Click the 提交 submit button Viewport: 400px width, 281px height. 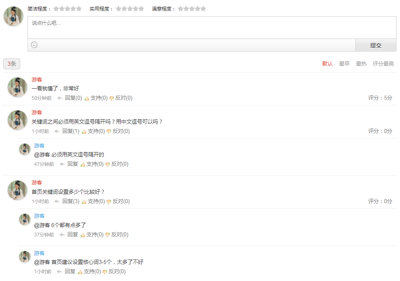(376, 45)
